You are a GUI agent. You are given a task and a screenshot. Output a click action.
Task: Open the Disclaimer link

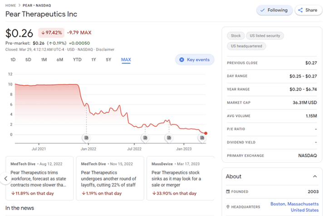pos(105,49)
